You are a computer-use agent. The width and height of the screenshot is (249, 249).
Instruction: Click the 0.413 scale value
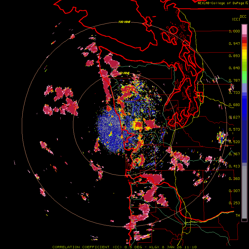[234, 166]
